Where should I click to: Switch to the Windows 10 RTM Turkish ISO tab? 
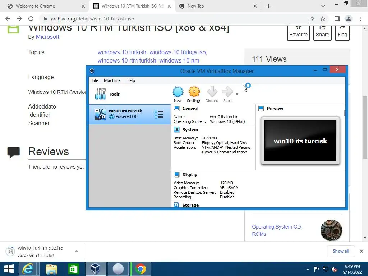click(x=133, y=6)
